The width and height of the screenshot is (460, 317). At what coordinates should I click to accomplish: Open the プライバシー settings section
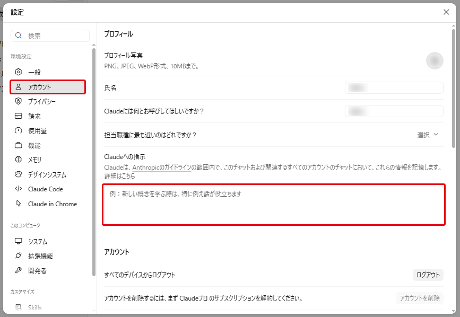point(48,101)
